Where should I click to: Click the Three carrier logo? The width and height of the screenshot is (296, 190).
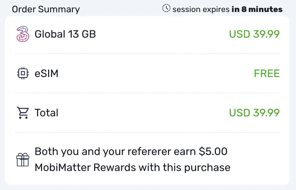(23, 34)
